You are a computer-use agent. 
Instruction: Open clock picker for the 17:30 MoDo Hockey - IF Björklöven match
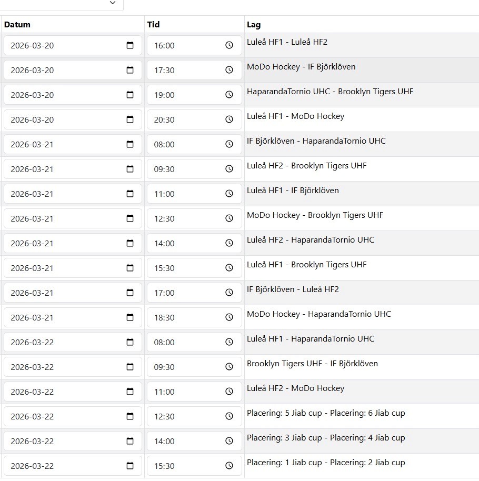coord(229,70)
